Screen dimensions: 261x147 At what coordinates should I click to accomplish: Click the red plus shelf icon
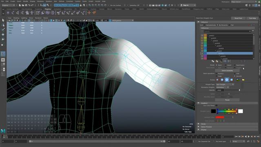tap(89, 13)
